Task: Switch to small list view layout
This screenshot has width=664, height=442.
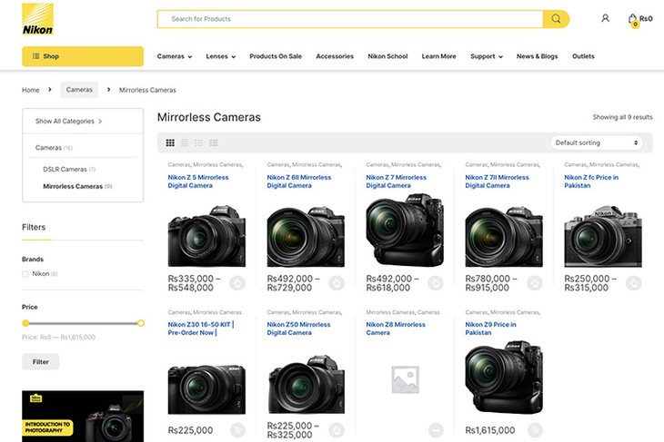Action: 198,142
